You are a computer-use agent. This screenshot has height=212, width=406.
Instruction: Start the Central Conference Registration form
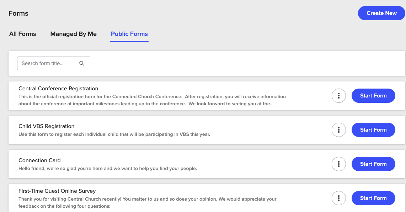tap(373, 95)
